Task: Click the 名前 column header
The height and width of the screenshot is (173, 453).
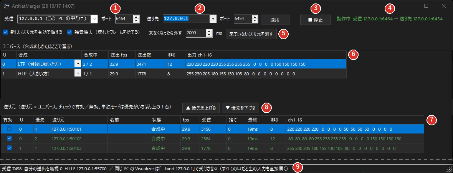Action: (x=129, y=120)
